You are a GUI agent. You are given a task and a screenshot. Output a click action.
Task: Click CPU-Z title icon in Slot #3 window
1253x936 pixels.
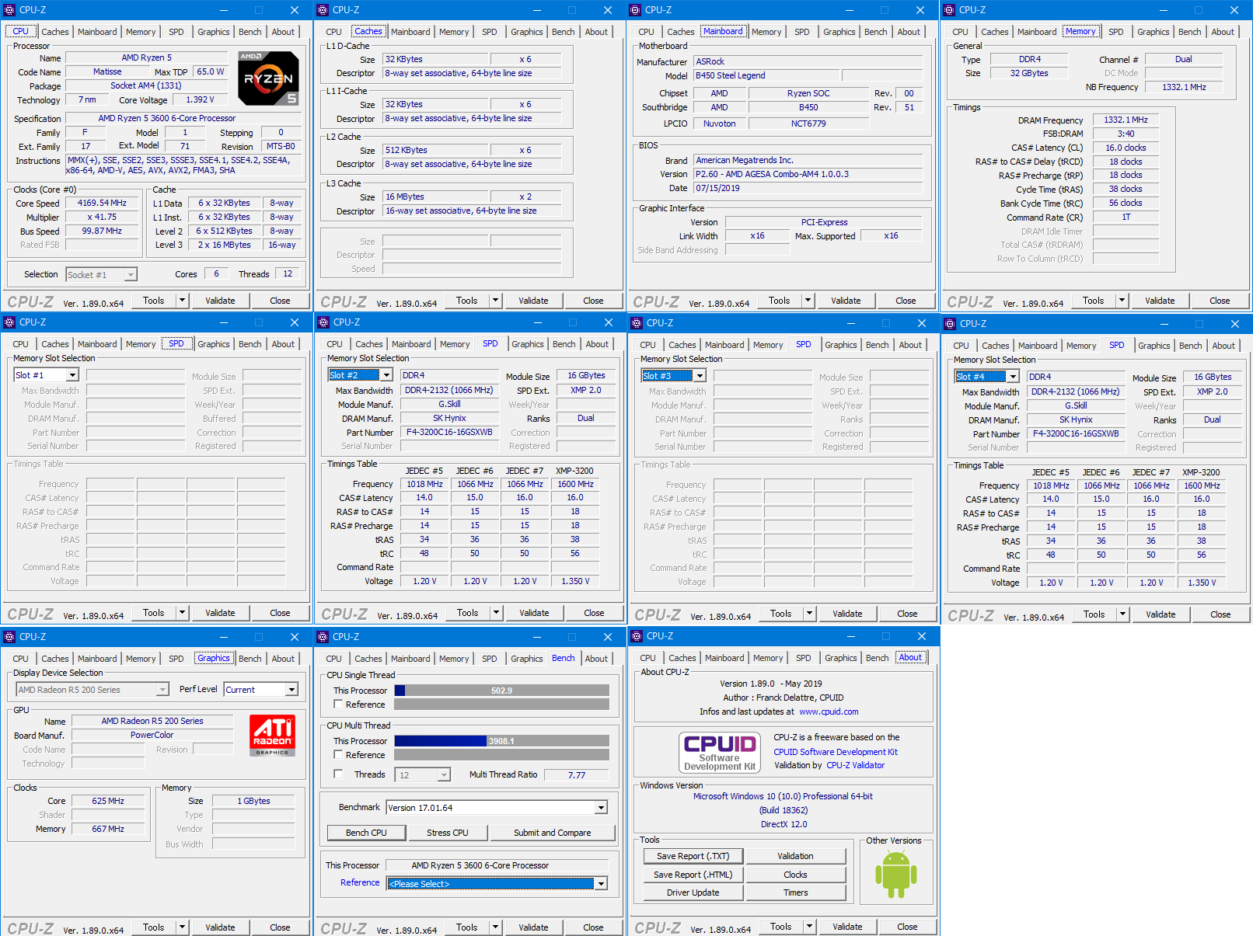(637, 323)
